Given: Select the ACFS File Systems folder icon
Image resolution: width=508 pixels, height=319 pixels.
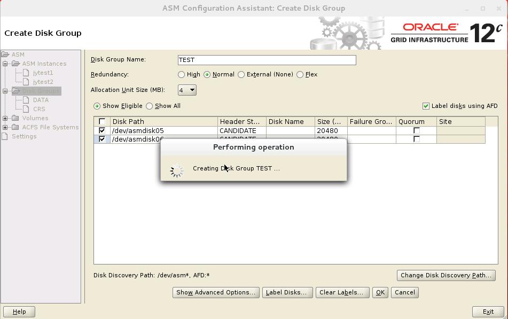Looking at the screenshot, I should click(15, 127).
